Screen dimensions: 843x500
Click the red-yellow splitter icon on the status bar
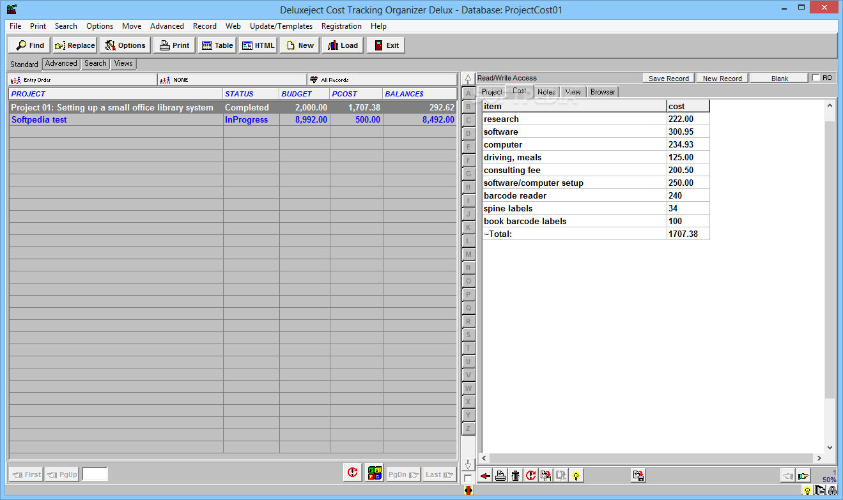tap(468, 491)
